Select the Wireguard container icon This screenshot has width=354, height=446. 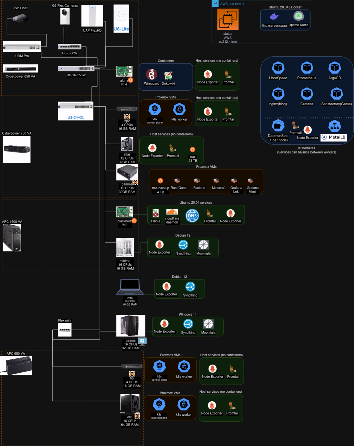(x=151, y=74)
